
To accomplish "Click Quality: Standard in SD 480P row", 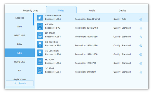I will tap(122, 72).
